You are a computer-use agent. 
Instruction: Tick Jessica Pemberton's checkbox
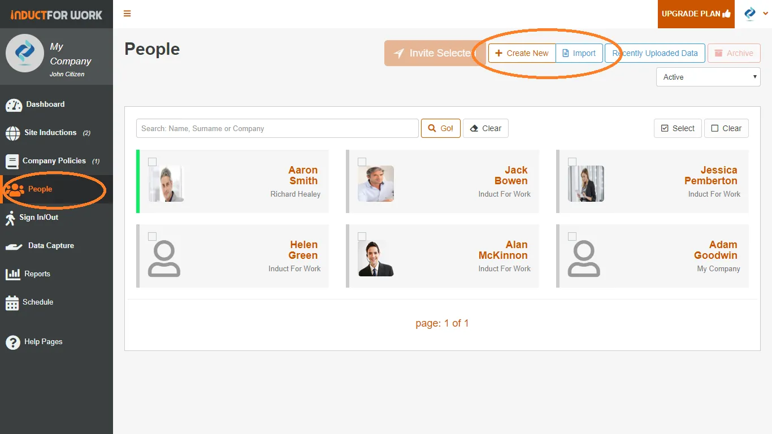coord(572,162)
